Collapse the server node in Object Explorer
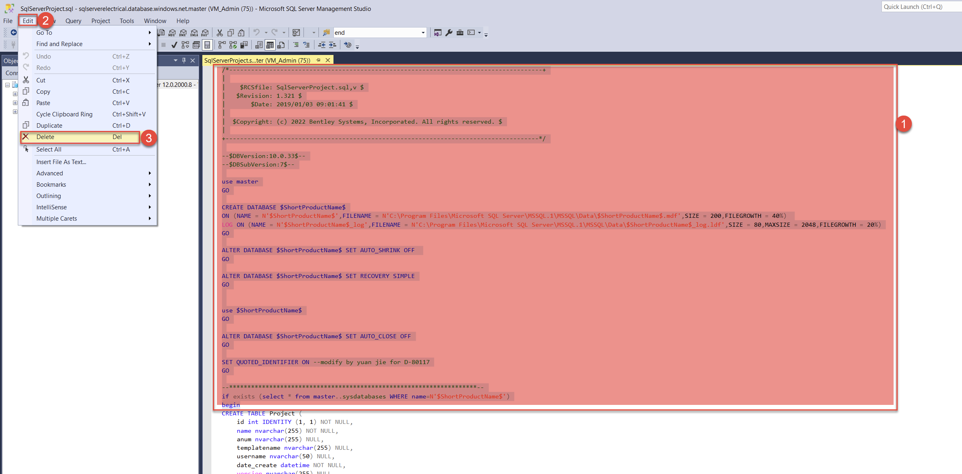Image resolution: width=962 pixels, height=474 pixels. click(7, 85)
